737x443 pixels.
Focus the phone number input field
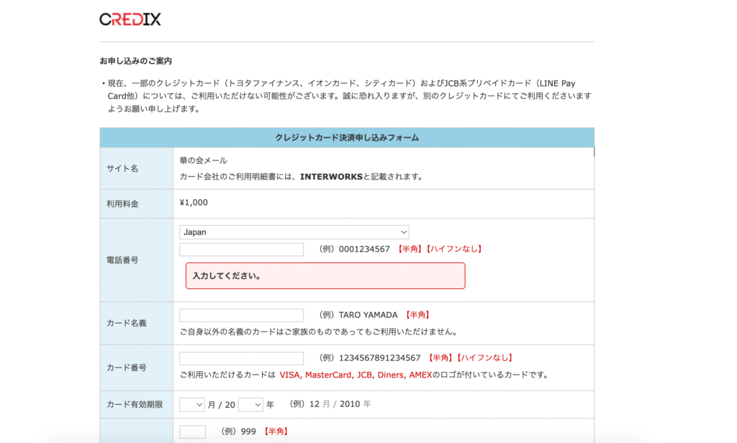coord(242,250)
